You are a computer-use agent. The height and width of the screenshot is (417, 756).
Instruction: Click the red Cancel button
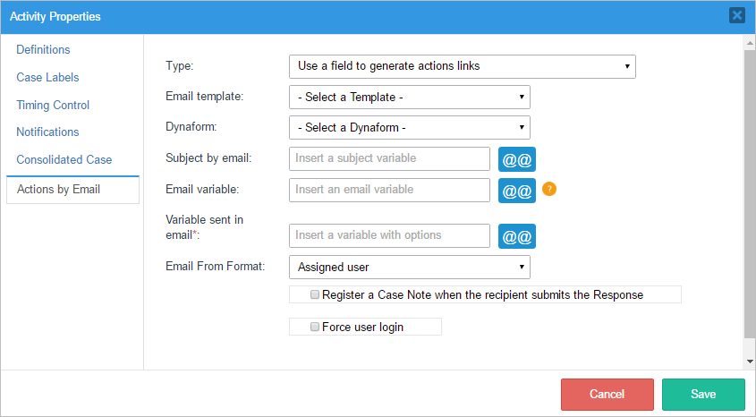tap(607, 395)
